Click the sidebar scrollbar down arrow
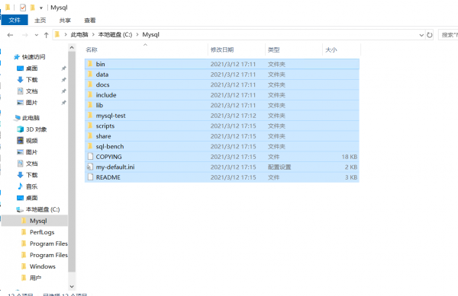 [x=72, y=287]
